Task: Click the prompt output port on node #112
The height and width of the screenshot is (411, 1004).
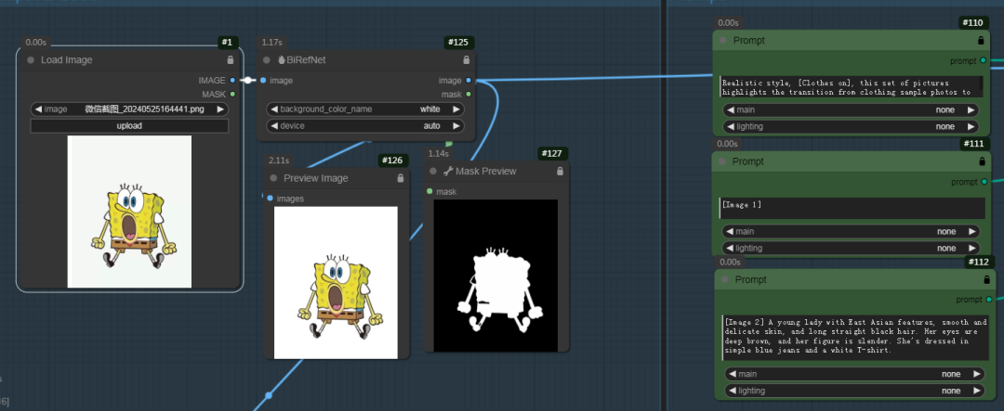Action: (989, 300)
